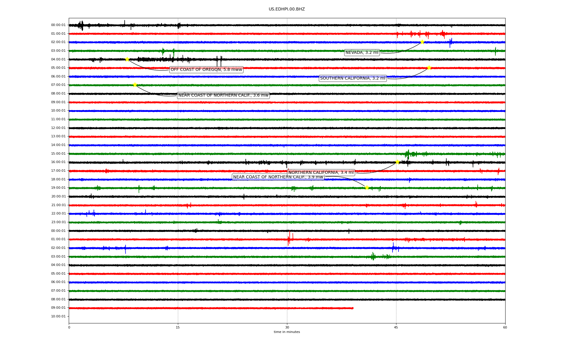Screen dimensions: 574x359
Task: Click the Northern California 3.4 ml star marker
Action: (397, 162)
